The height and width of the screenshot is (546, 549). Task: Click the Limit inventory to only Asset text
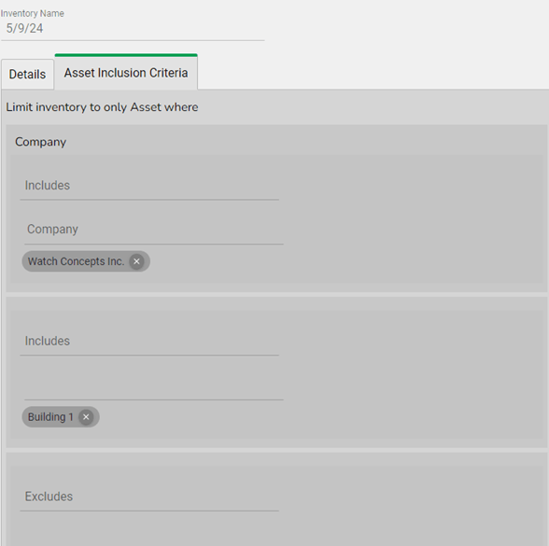click(102, 107)
